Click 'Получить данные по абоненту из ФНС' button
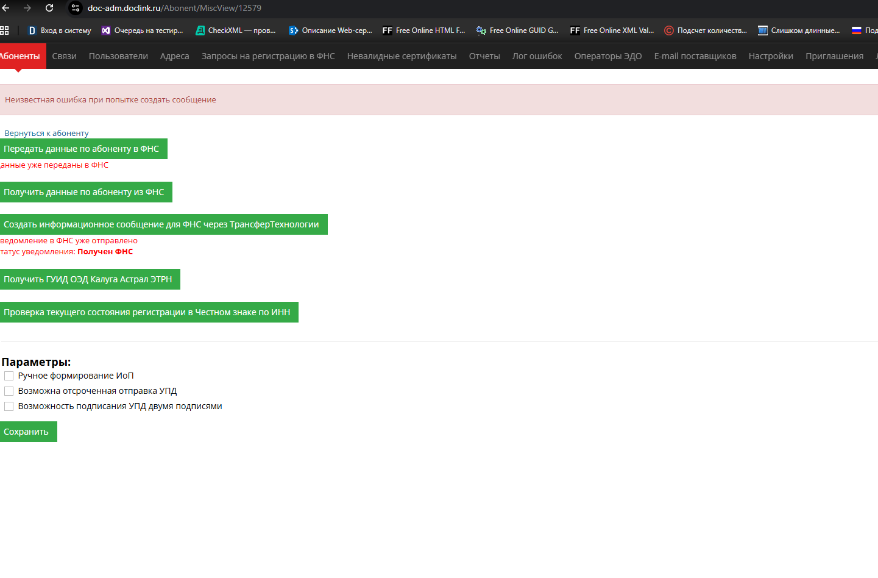The width and height of the screenshot is (878, 578). 86,192
